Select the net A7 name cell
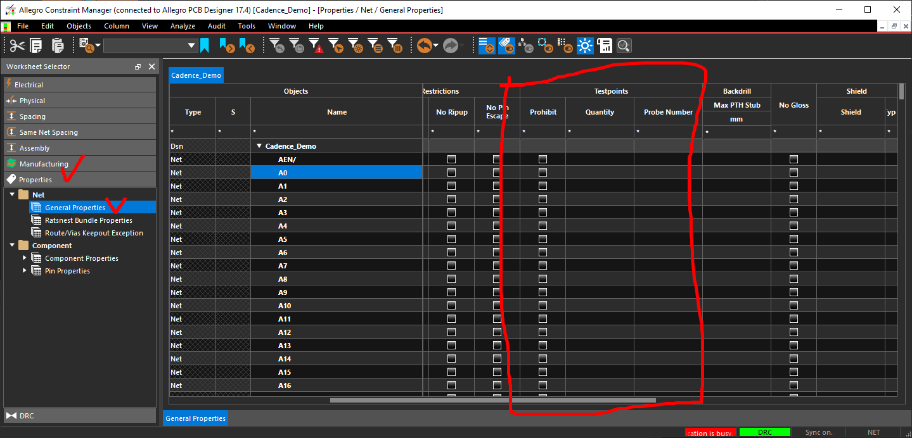The height and width of the screenshot is (438, 912). tap(337, 266)
